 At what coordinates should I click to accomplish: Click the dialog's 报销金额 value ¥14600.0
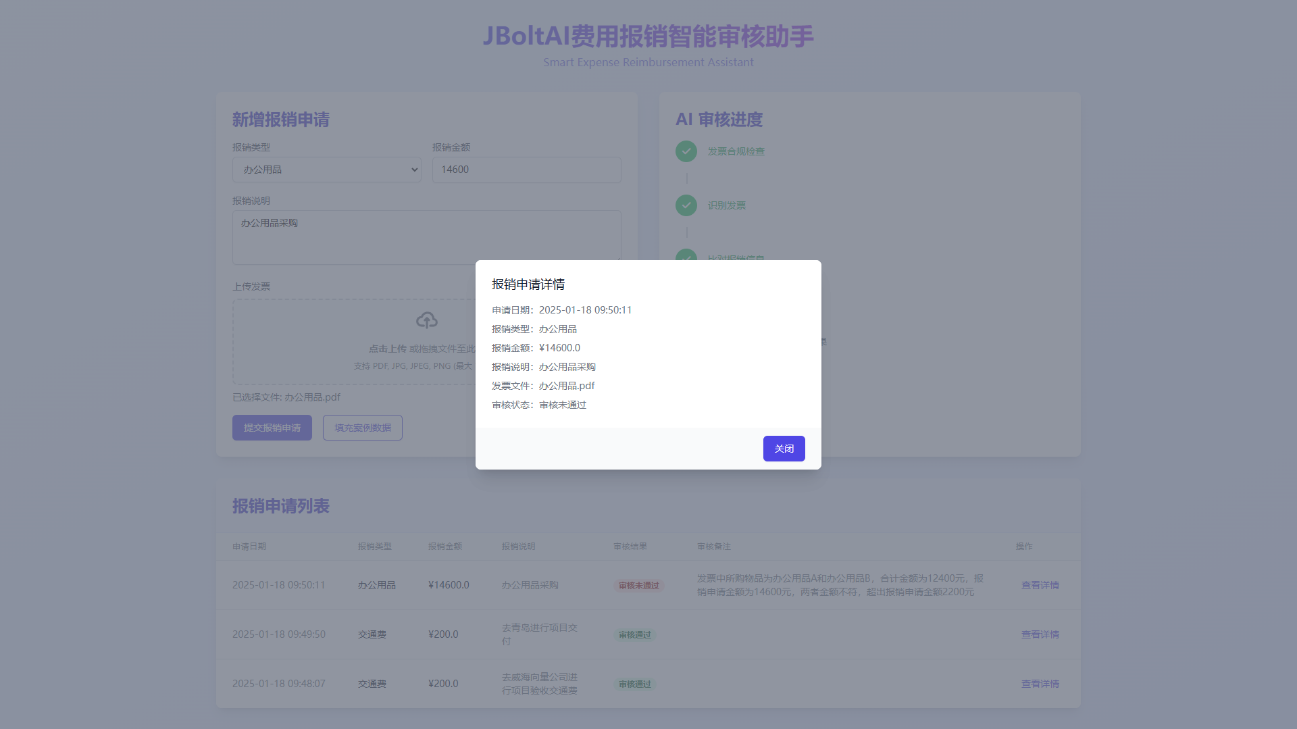[559, 348]
